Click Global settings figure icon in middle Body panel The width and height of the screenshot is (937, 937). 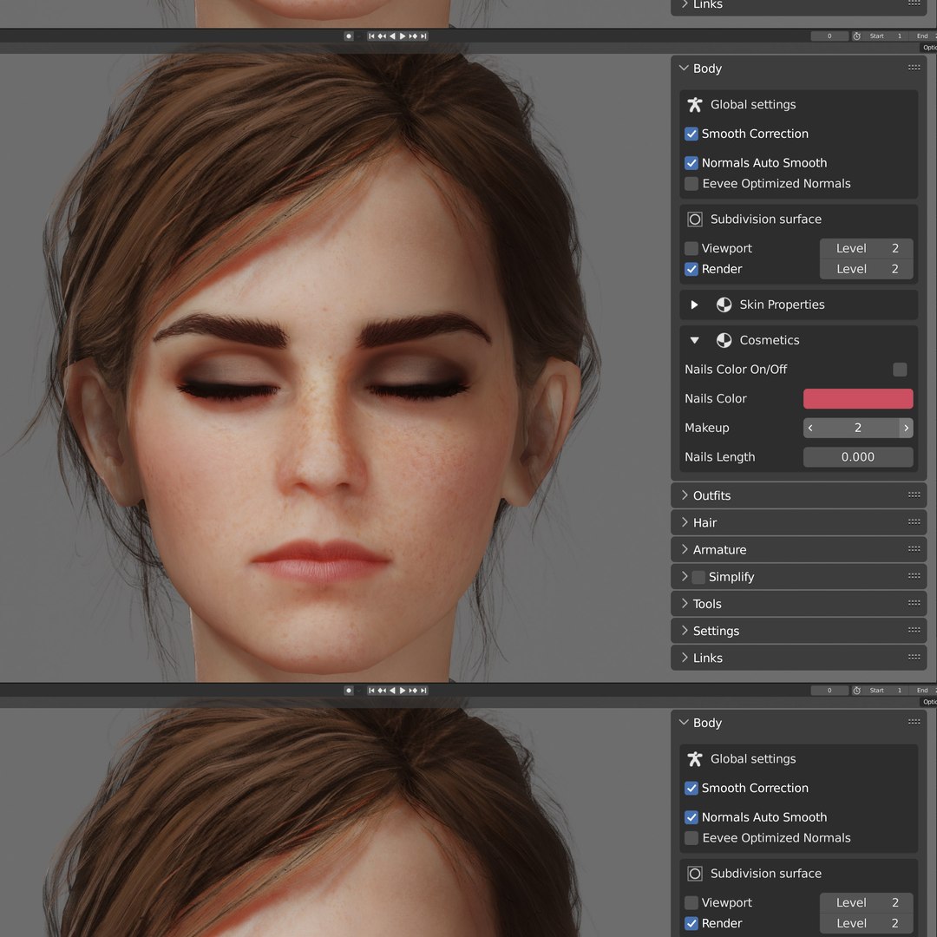point(694,105)
